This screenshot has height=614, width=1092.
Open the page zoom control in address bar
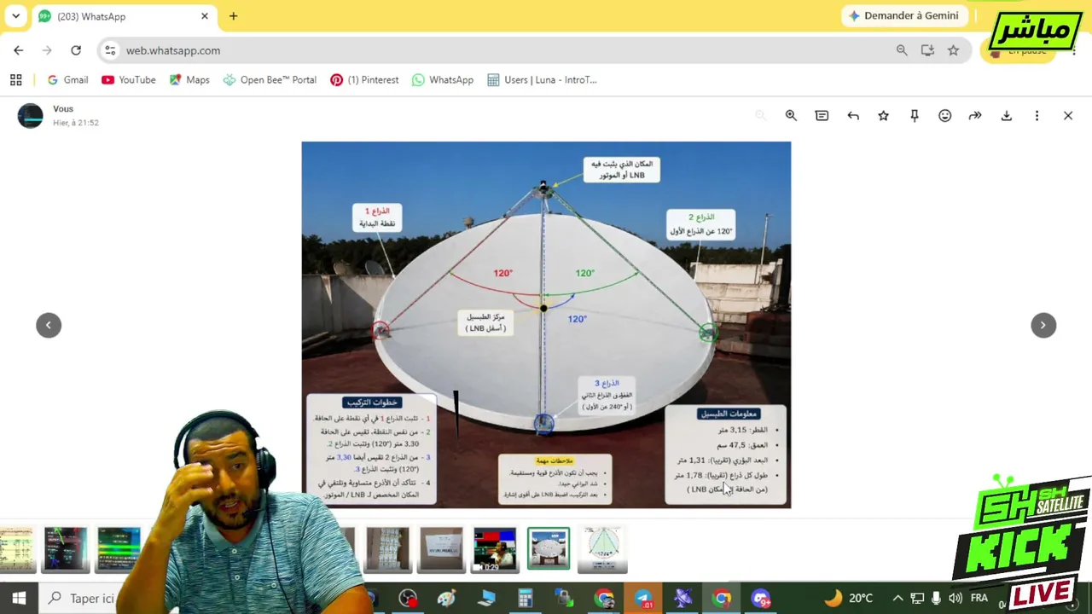pyautogui.click(x=902, y=50)
